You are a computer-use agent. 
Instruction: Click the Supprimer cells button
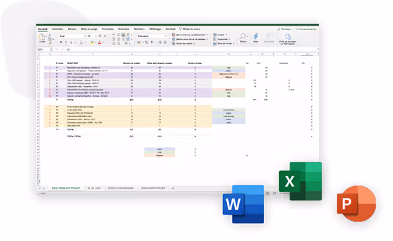click(x=222, y=39)
